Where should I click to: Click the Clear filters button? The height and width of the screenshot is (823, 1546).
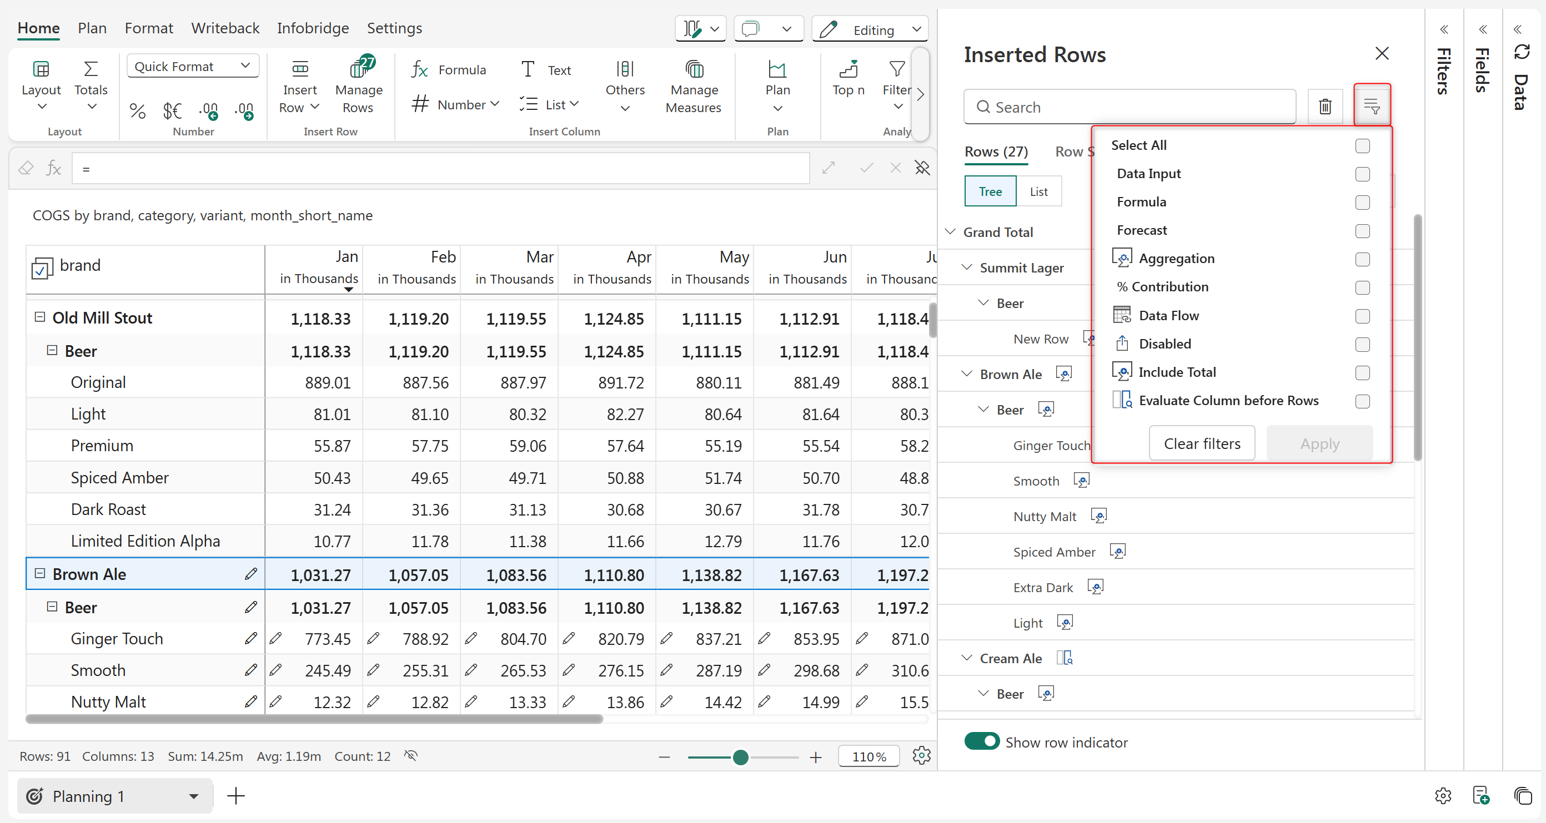1202,443
